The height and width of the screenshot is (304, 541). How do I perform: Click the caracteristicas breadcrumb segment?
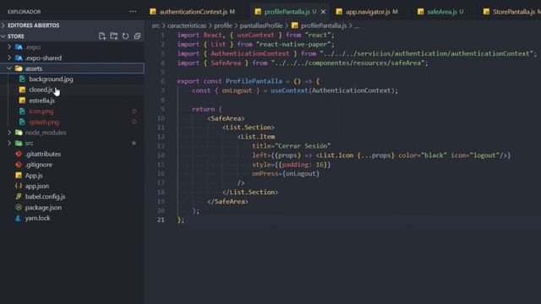pos(187,25)
